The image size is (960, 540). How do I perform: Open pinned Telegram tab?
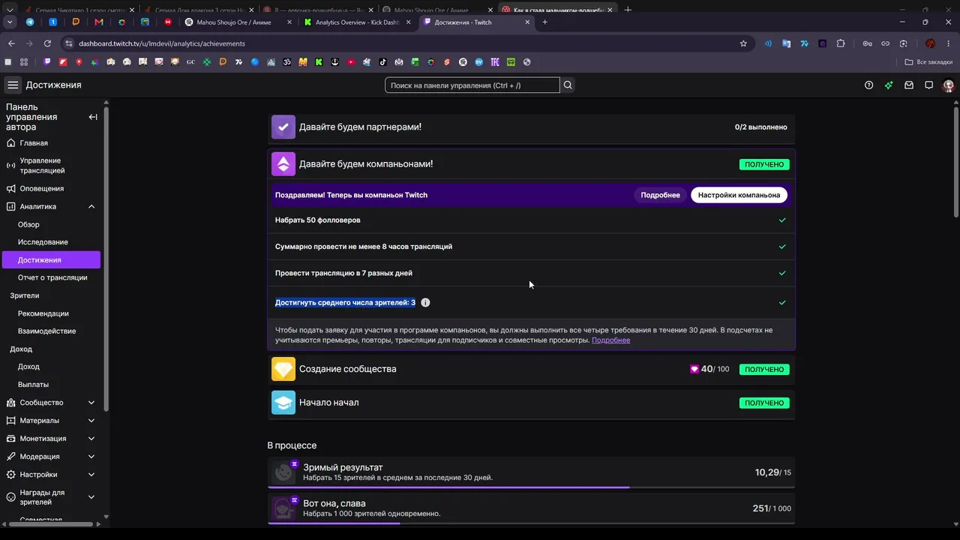point(30,22)
